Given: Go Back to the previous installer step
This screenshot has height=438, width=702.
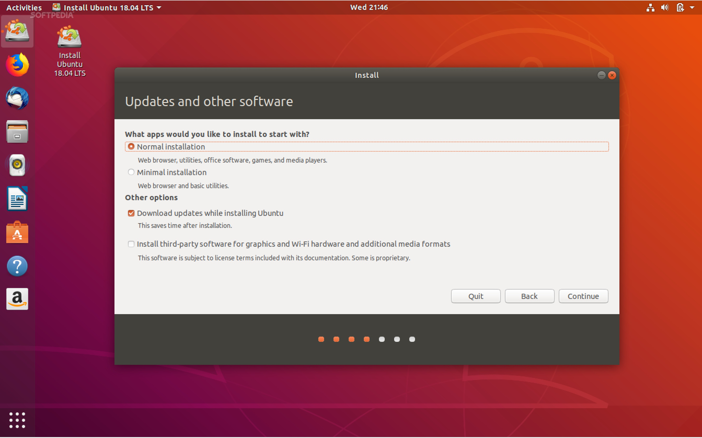Looking at the screenshot, I should (529, 296).
